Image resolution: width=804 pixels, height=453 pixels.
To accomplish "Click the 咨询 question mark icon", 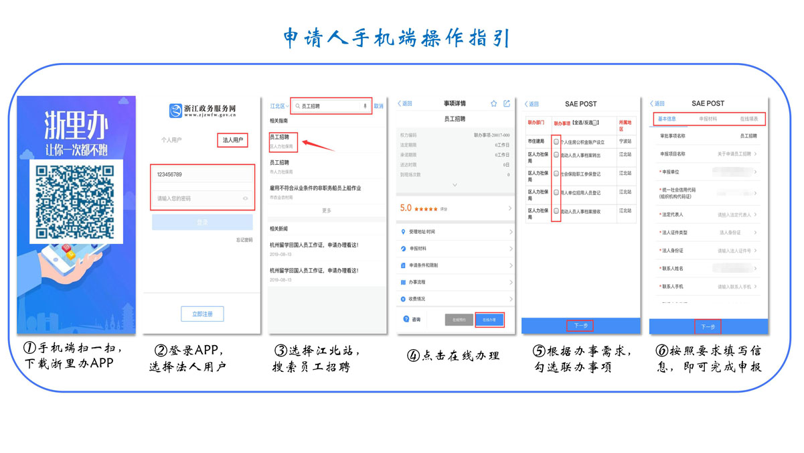I will tap(406, 320).
